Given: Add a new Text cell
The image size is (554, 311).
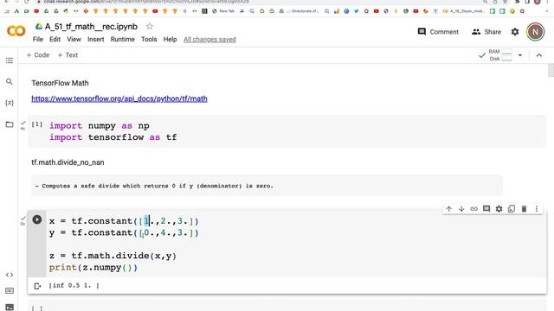Looking at the screenshot, I should coord(68,55).
